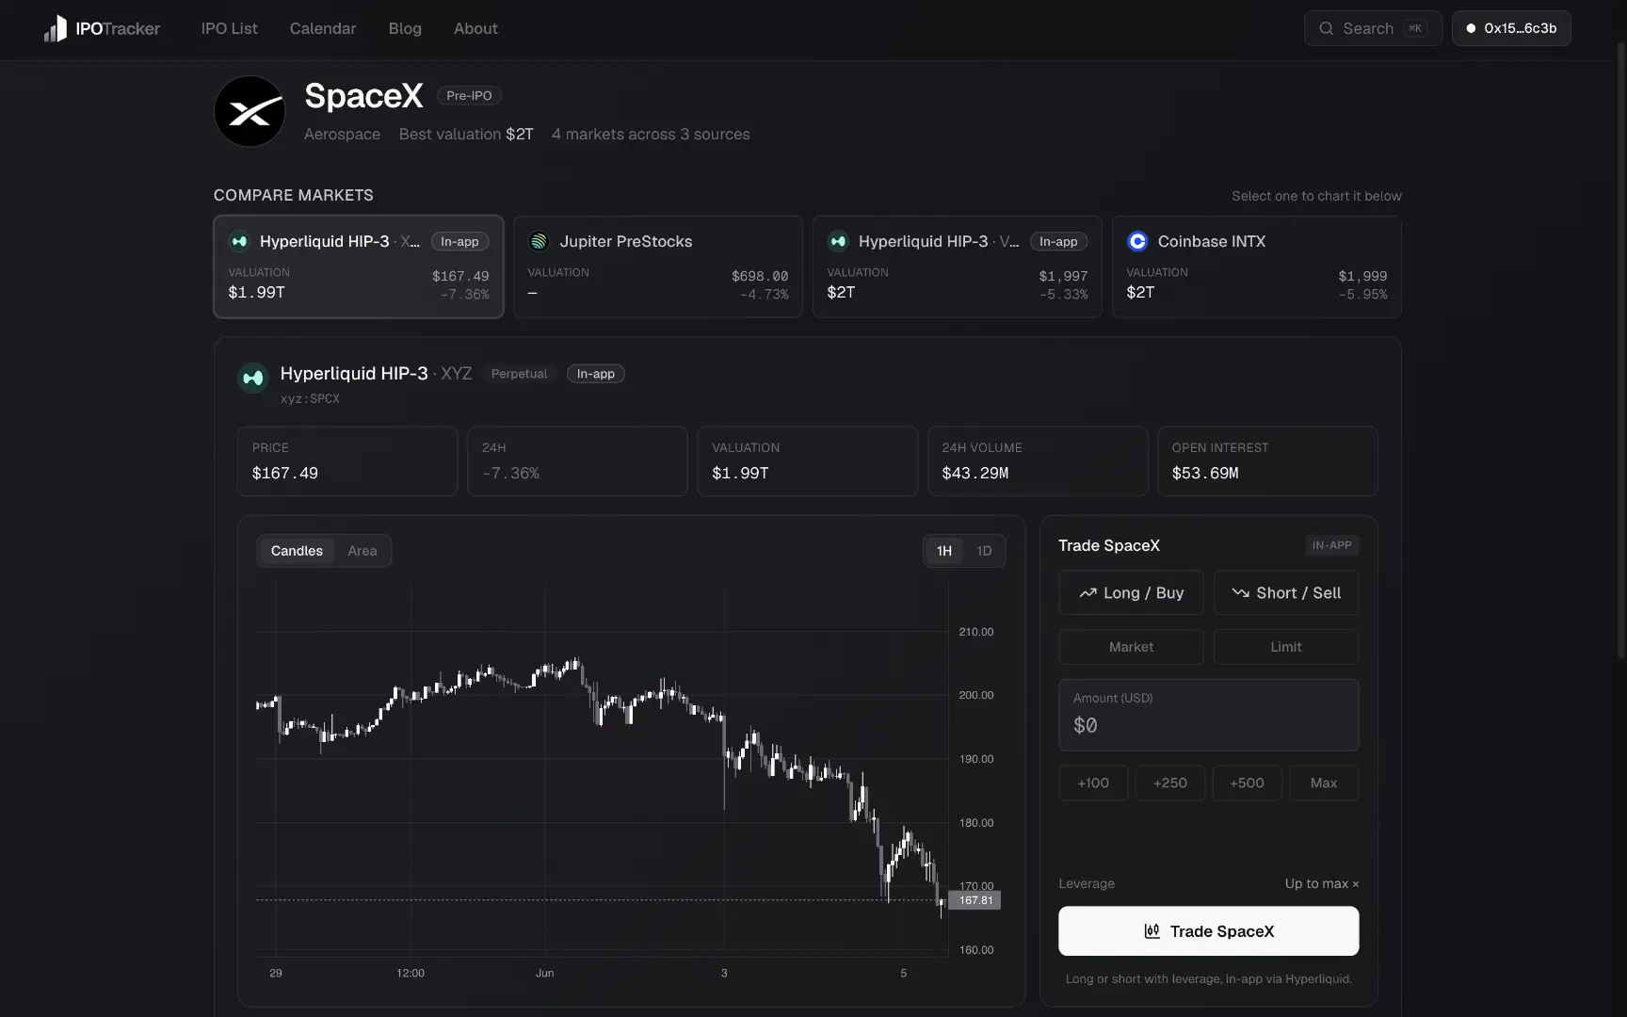This screenshot has width=1627, height=1017.
Task: Click the Leverage 'Up to max ×' value
Action: click(x=1322, y=883)
